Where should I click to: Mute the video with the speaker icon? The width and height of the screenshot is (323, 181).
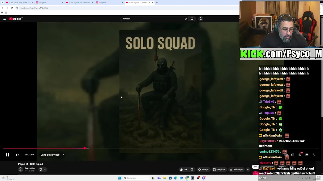tap(17, 155)
